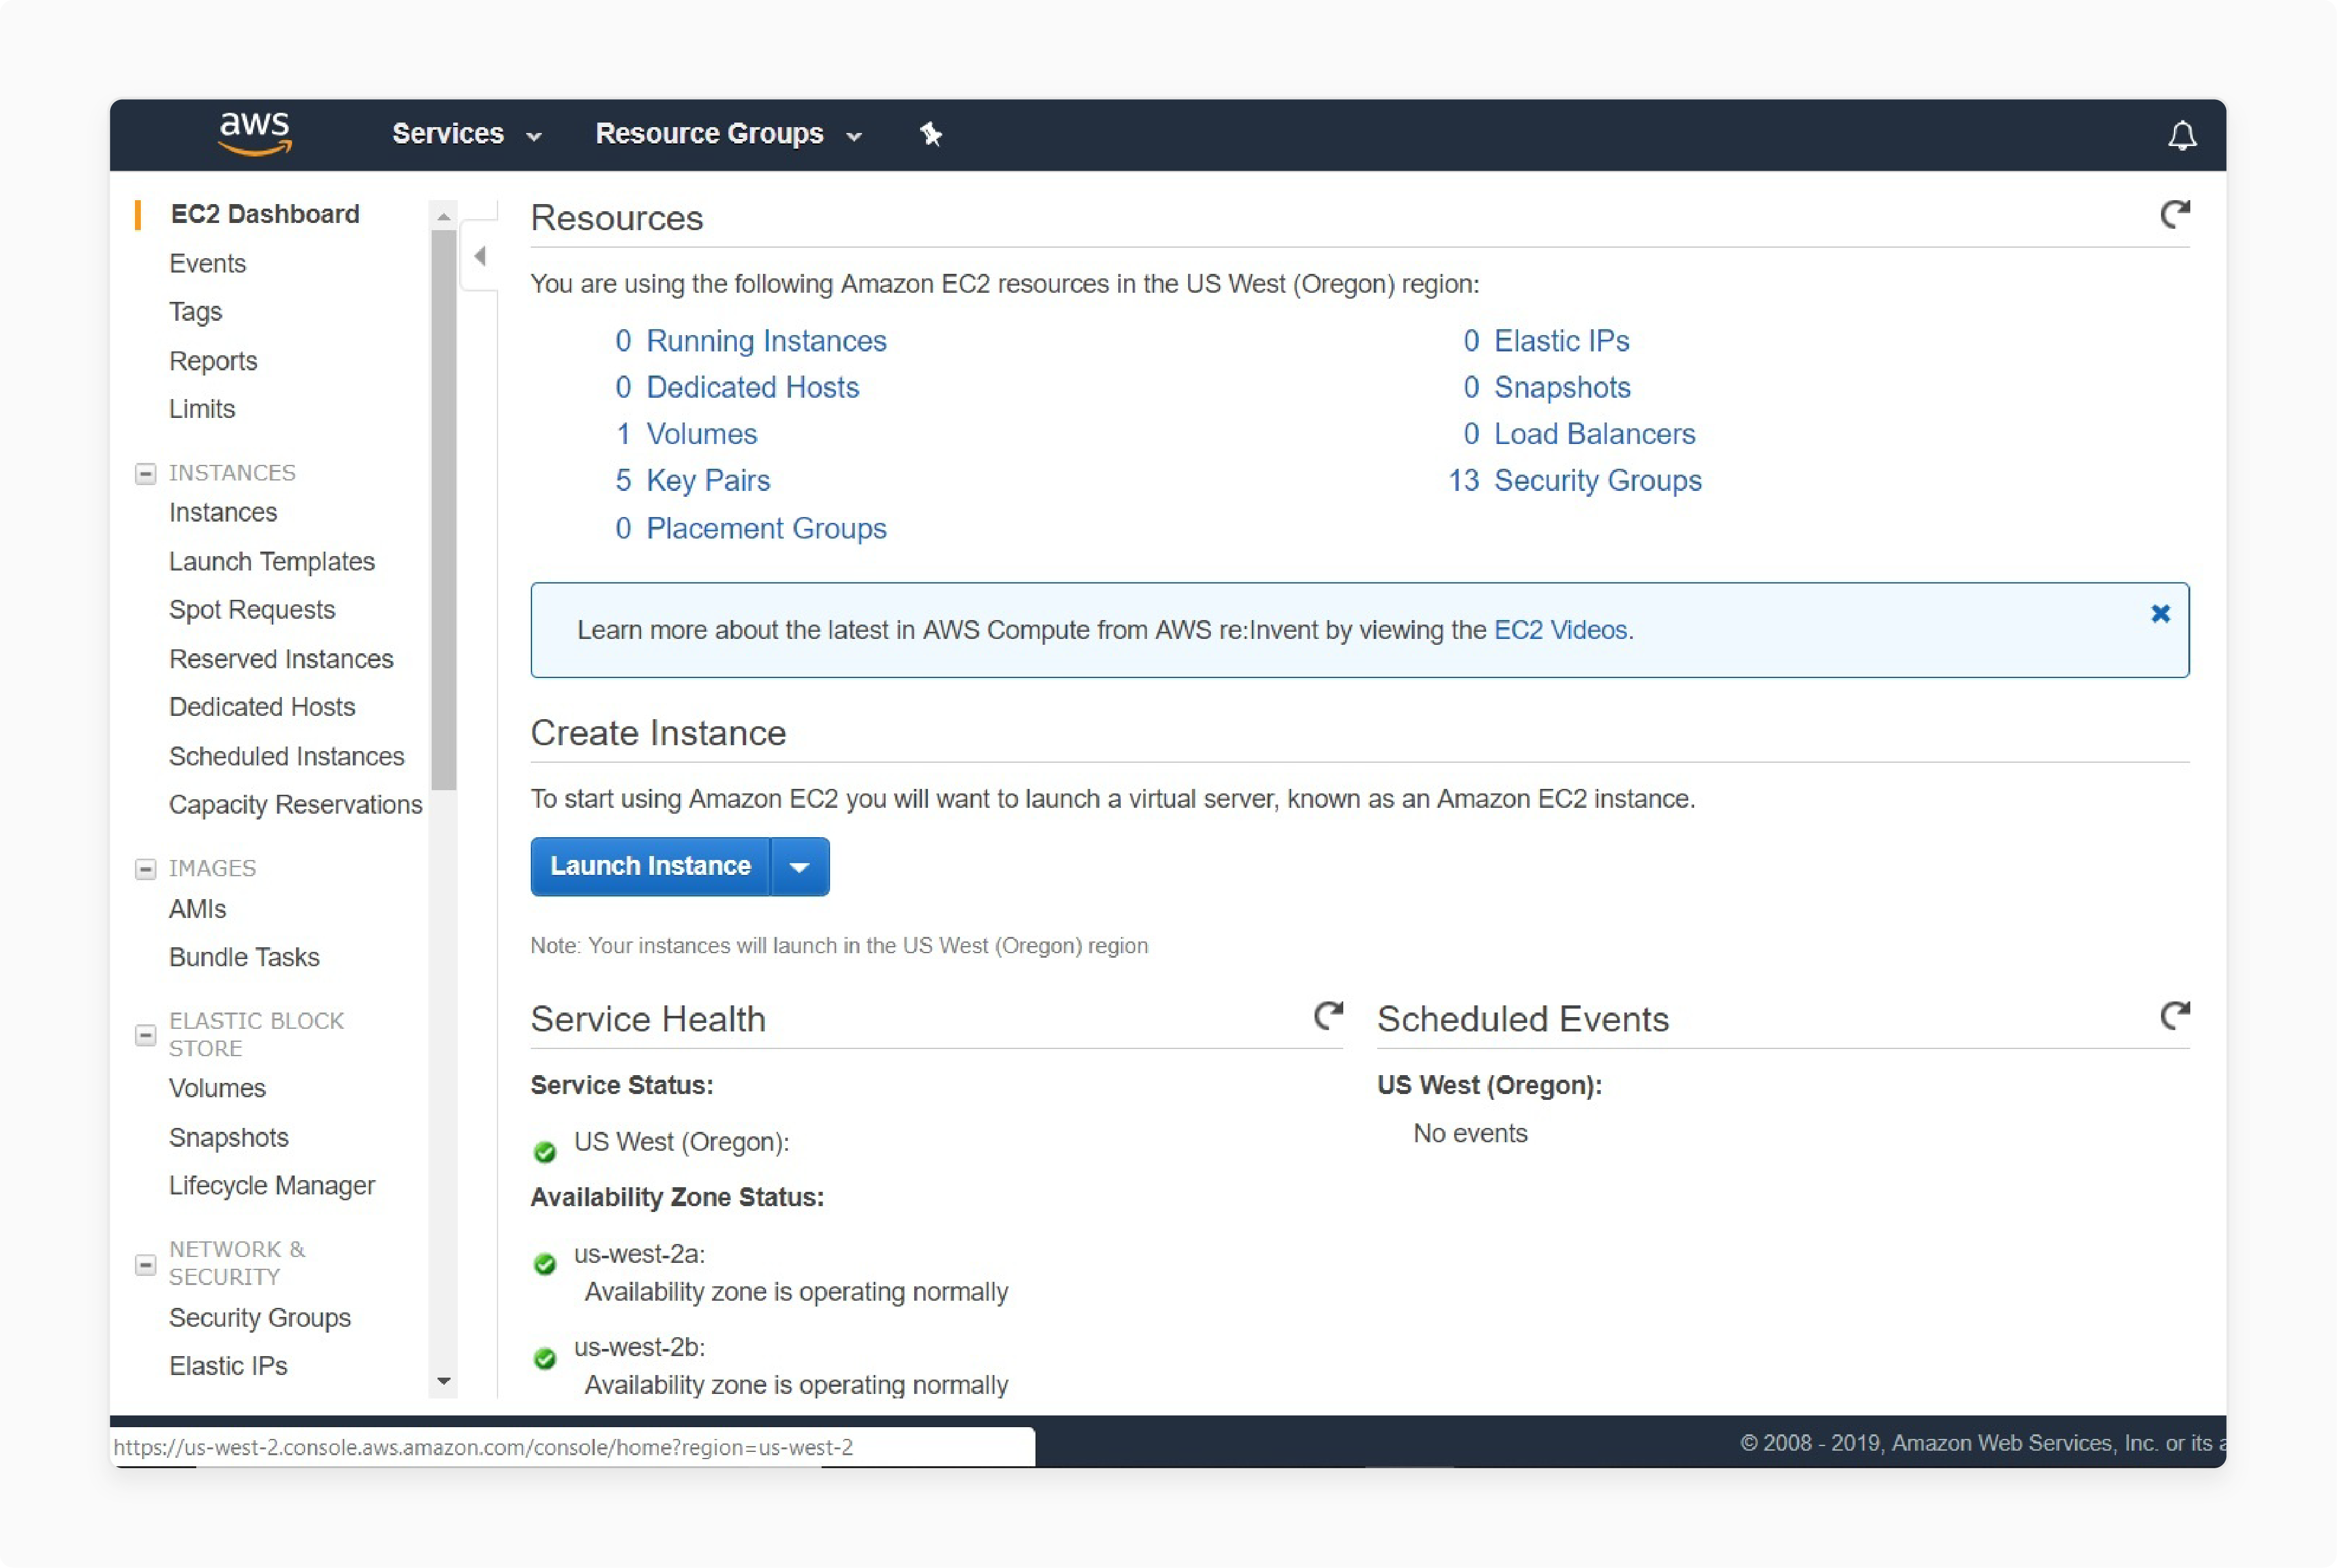Image resolution: width=2337 pixels, height=1568 pixels.
Task: Open Bundle Tasks
Action: coord(244,957)
